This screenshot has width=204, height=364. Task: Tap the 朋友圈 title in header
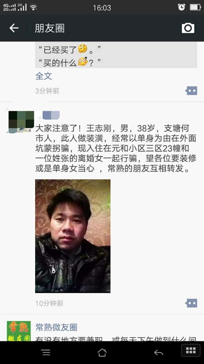(50, 28)
